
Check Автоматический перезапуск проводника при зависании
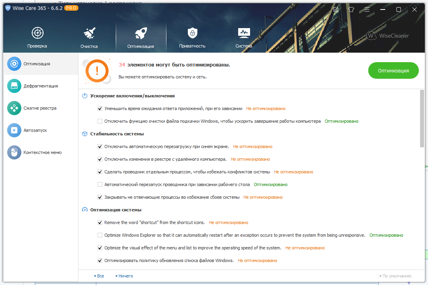pyautogui.click(x=100, y=184)
